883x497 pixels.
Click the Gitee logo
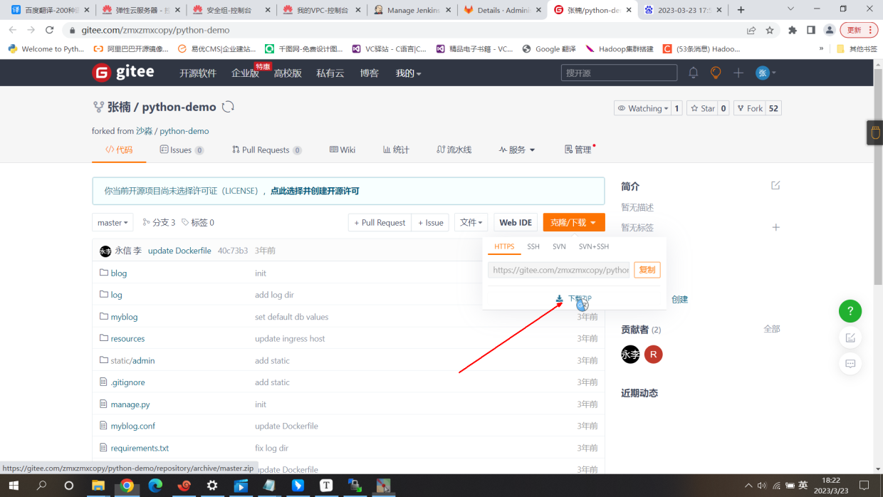pyautogui.click(x=123, y=73)
